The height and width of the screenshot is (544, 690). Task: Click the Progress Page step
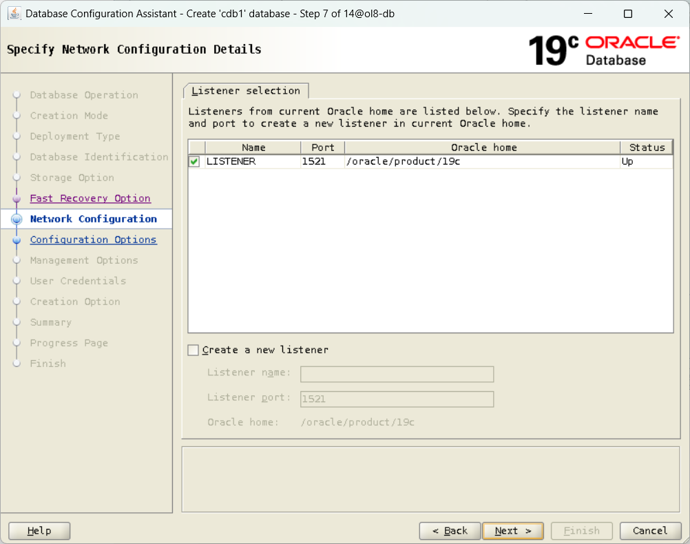(69, 344)
